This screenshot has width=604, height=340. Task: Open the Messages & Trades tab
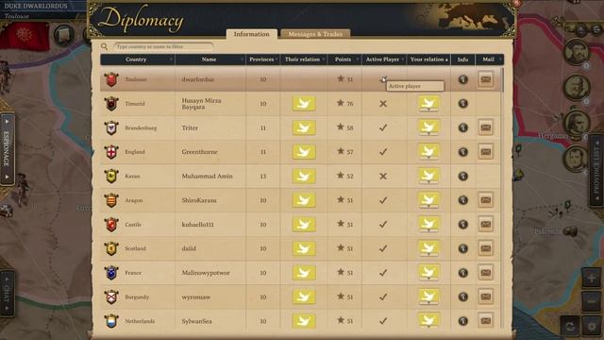[x=315, y=34]
